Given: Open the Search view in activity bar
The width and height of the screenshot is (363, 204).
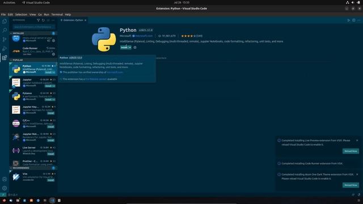Looking at the screenshot, I should click(x=5, y=30).
